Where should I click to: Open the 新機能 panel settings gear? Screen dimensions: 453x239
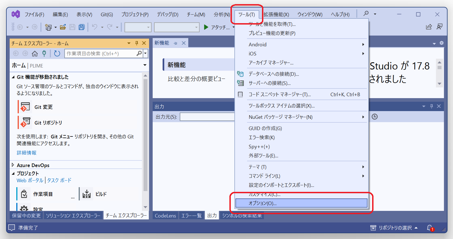coord(442,43)
